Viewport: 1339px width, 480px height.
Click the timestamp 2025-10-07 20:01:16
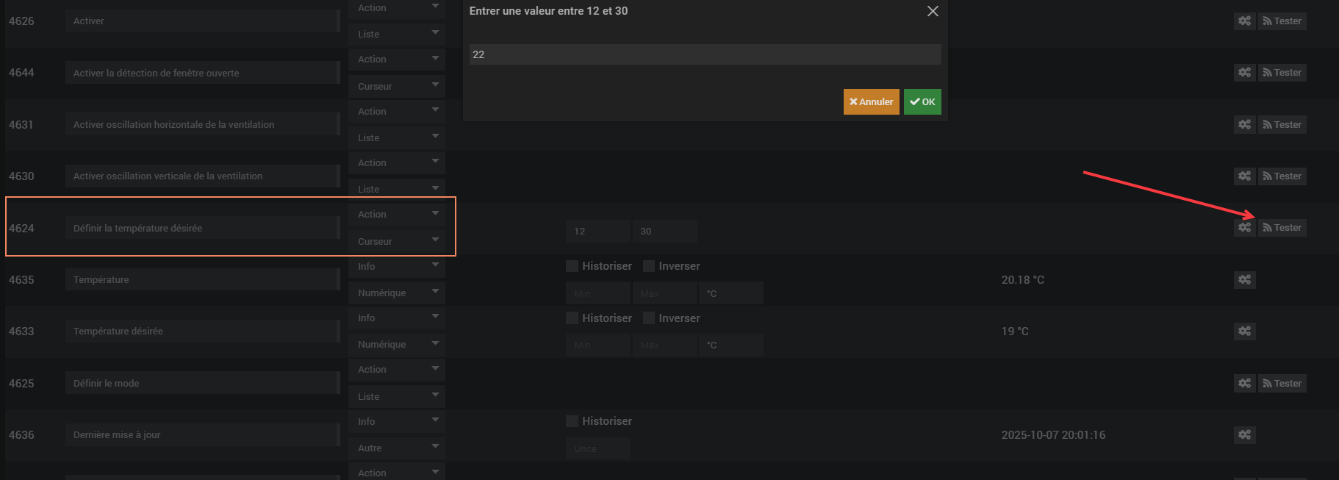[1053, 435]
